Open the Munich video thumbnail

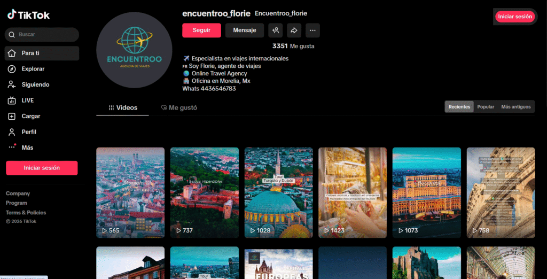pos(130,192)
